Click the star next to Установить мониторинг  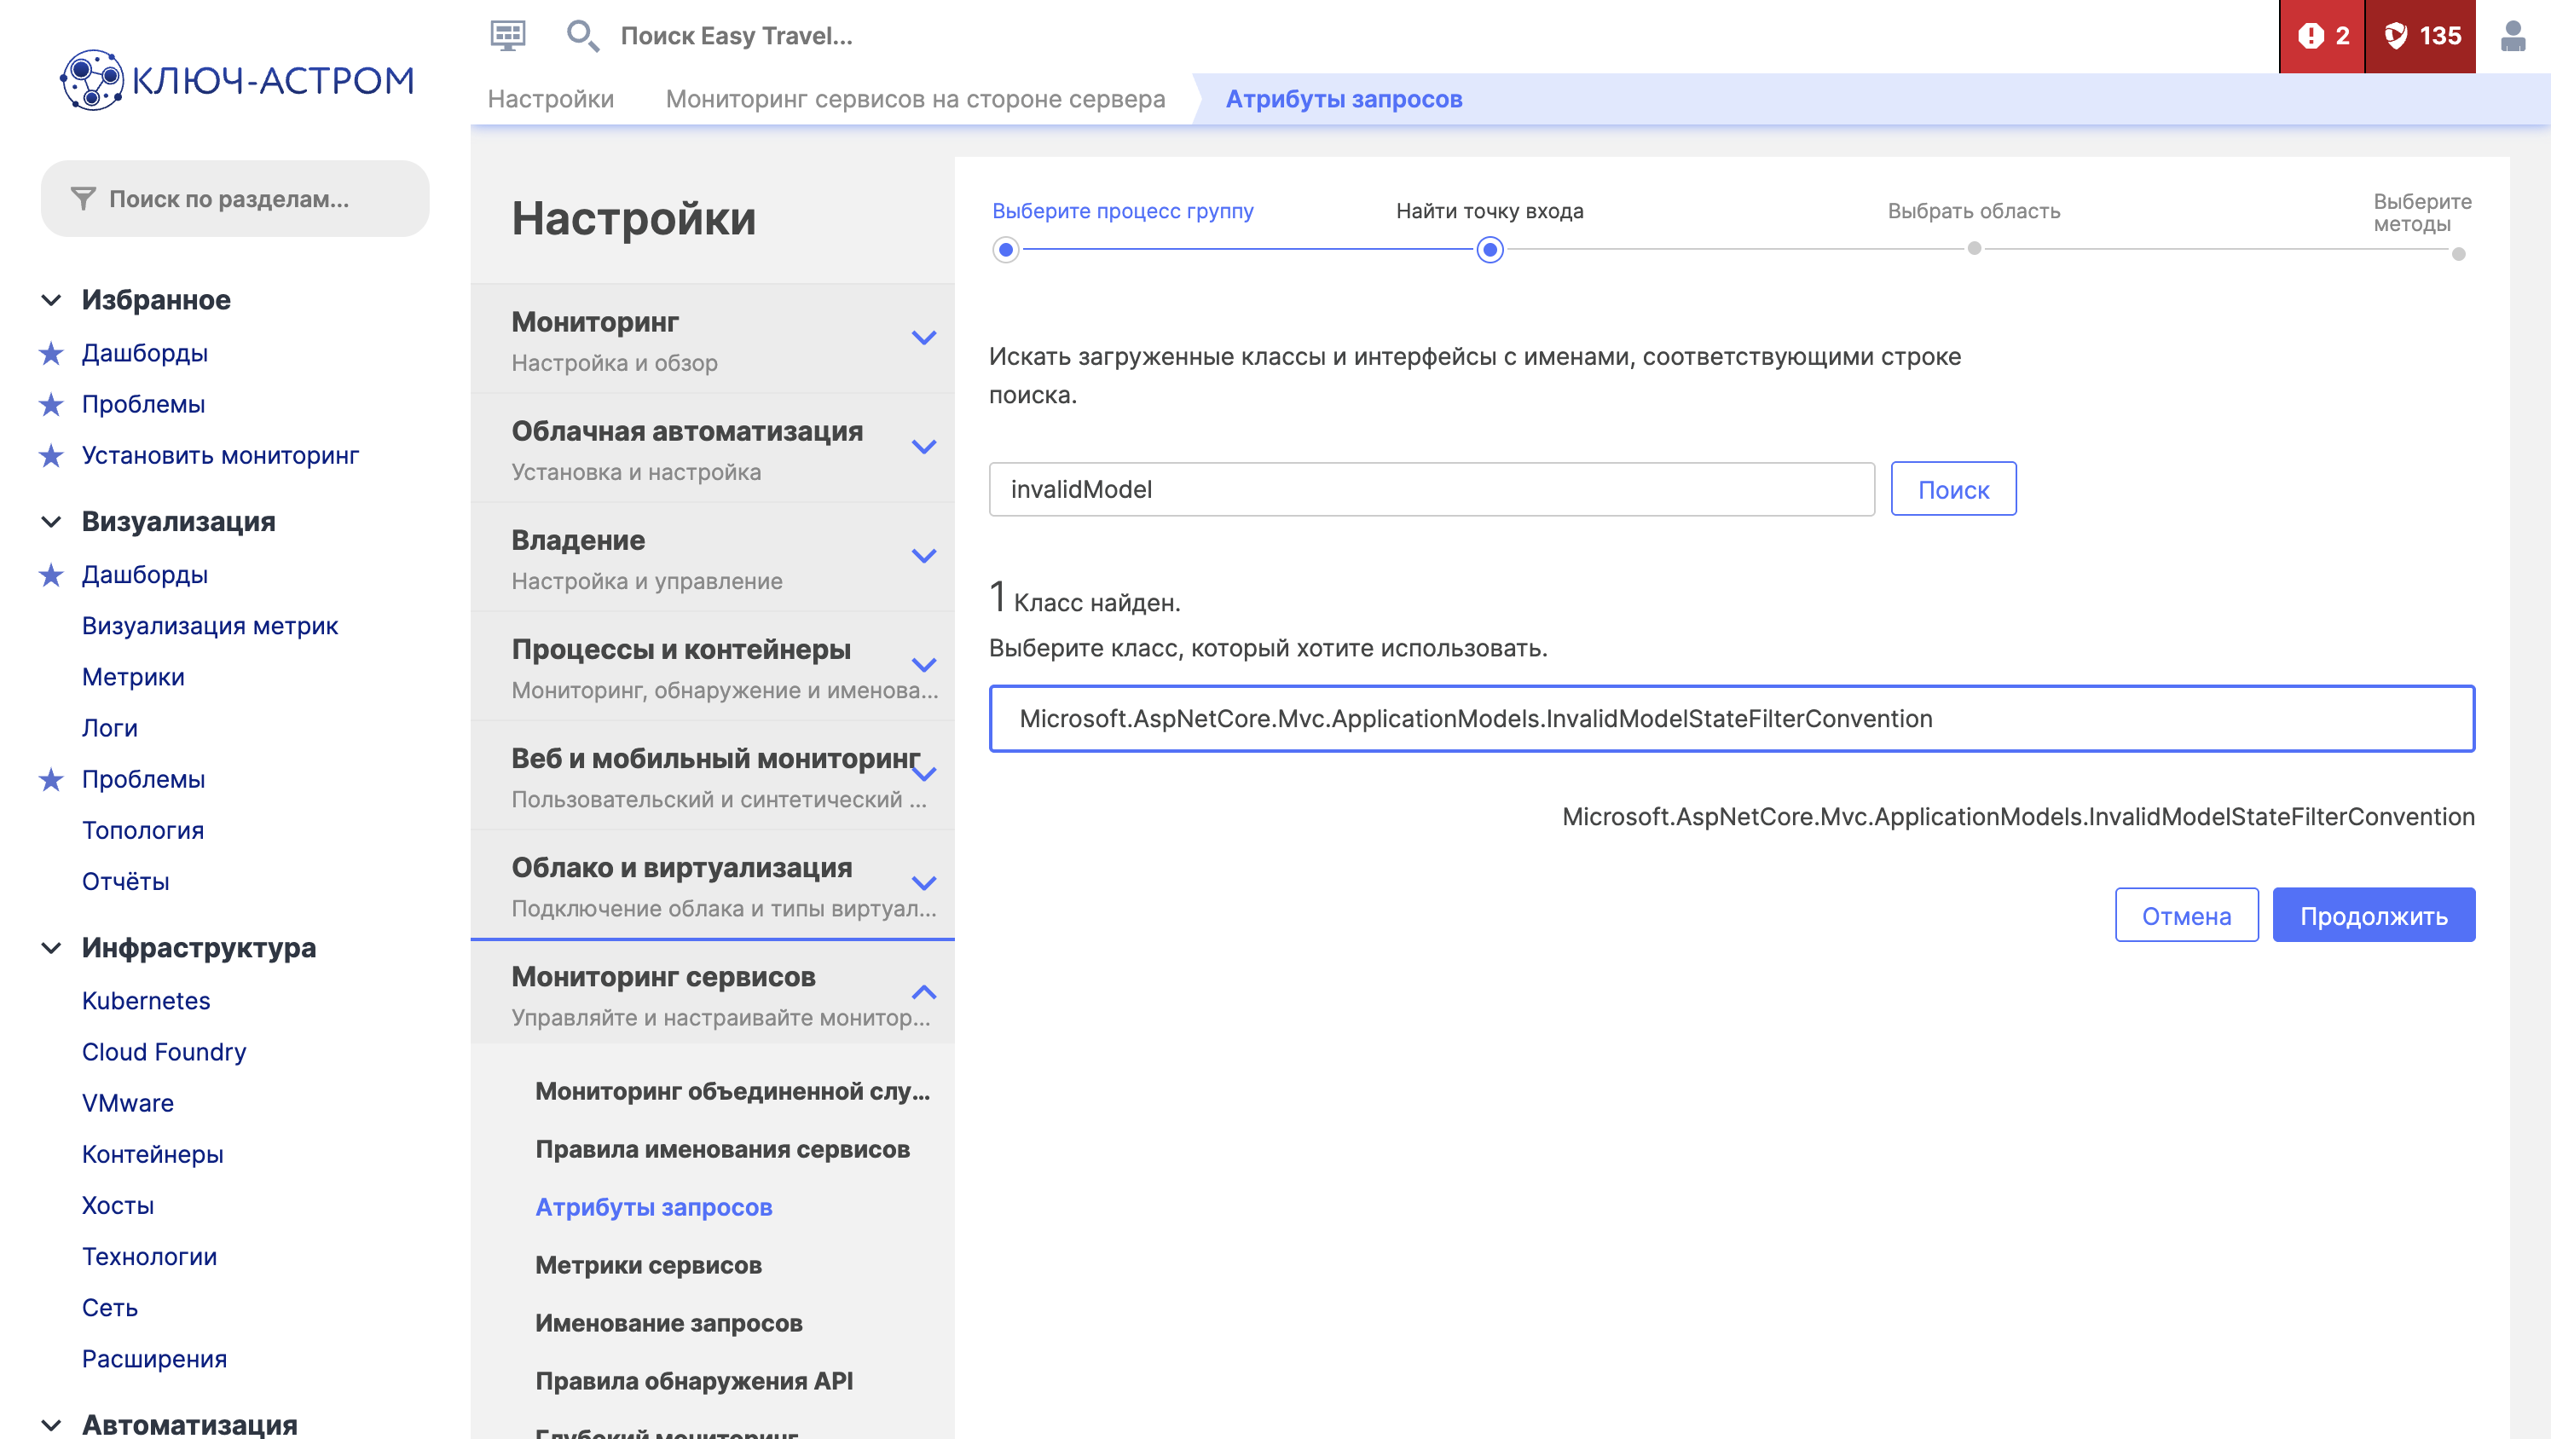pos(51,455)
